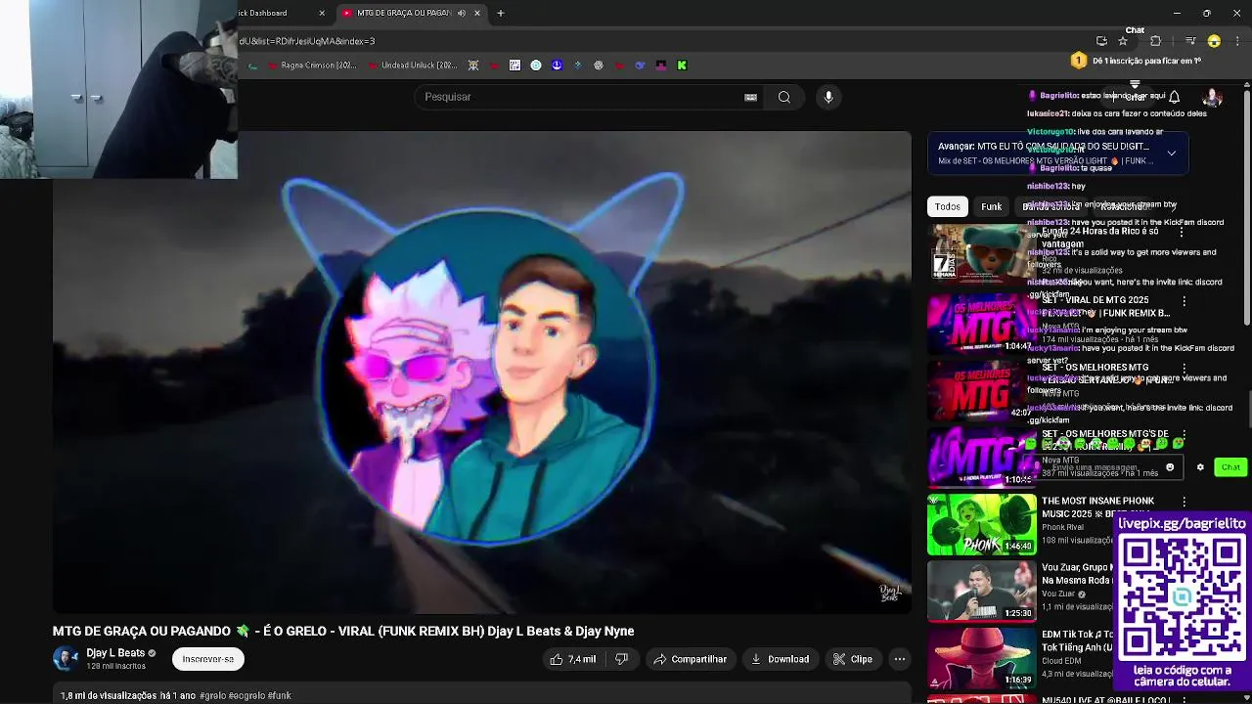
Task: Open the browser extensions puzzle icon
Action: pos(1155,41)
